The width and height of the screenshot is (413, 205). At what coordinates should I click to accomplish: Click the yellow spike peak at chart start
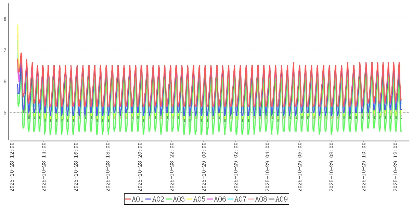17,25
